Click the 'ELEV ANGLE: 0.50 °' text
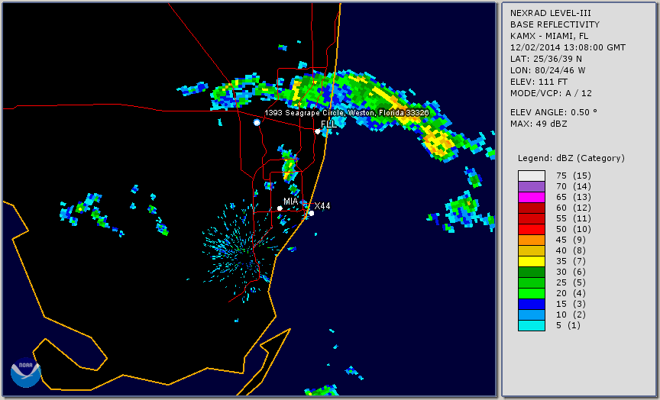The height and width of the screenshot is (400, 660). 554,112
